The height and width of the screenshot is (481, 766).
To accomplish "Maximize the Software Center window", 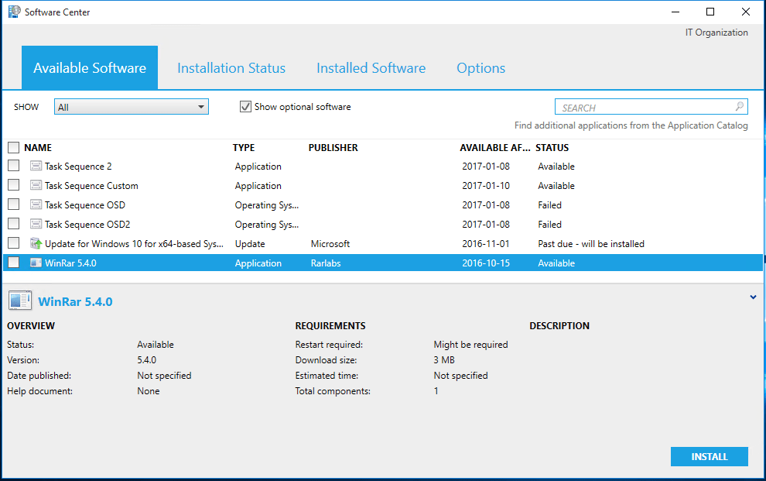I will [710, 12].
